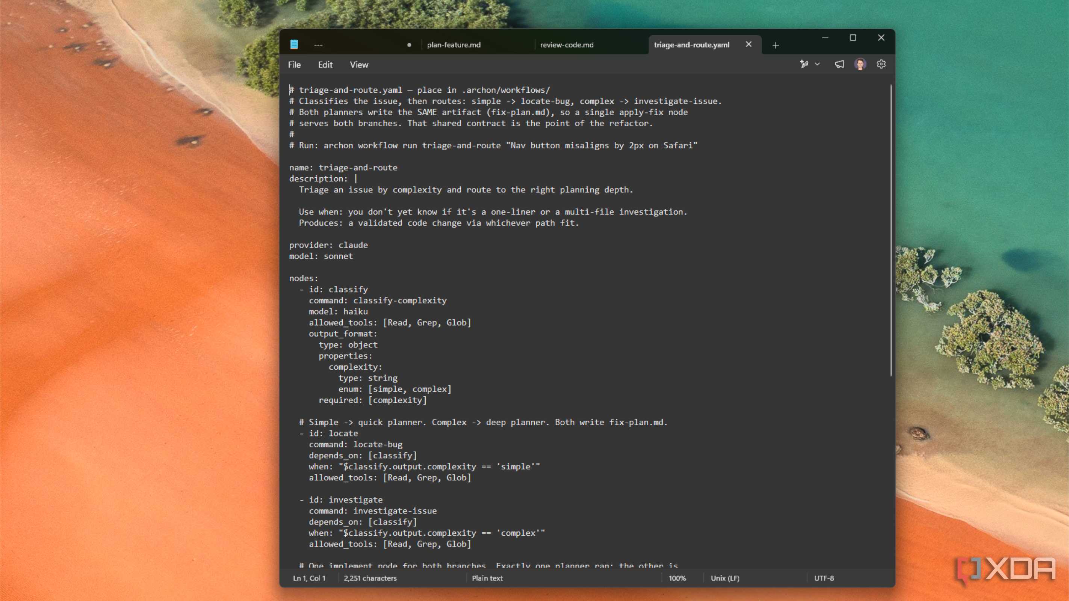
Task: Click the UTF-8 encoding indicator
Action: 824,578
